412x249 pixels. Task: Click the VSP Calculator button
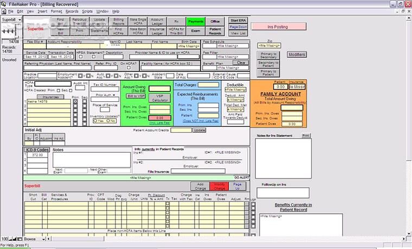pos(160,99)
